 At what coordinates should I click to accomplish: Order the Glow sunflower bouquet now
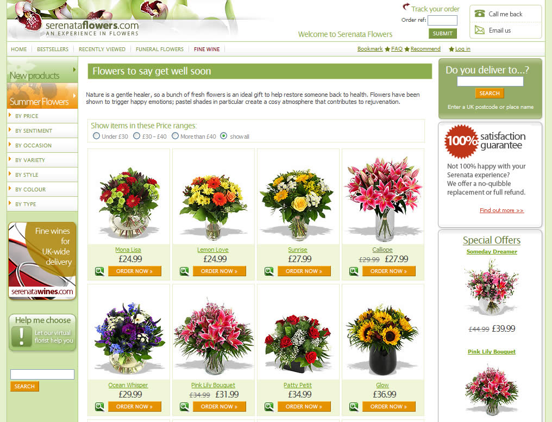[388, 406]
